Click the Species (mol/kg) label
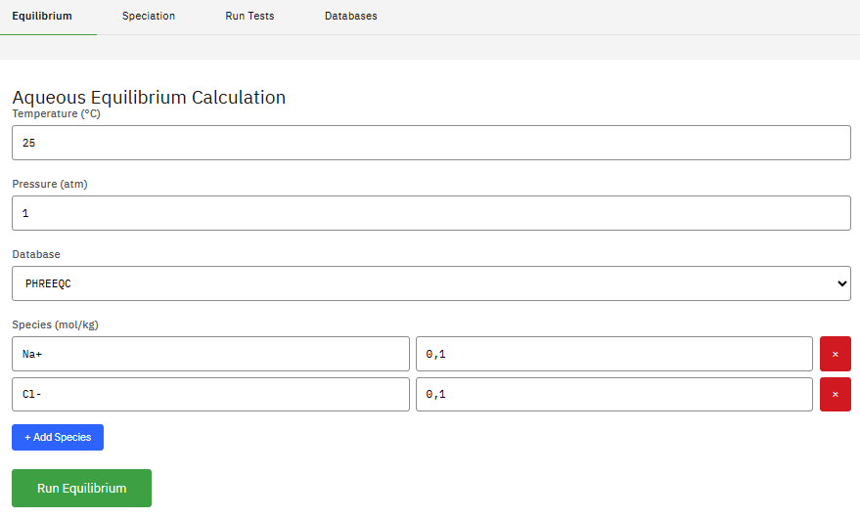The width and height of the screenshot is (860, 518). tap(55, 324)
